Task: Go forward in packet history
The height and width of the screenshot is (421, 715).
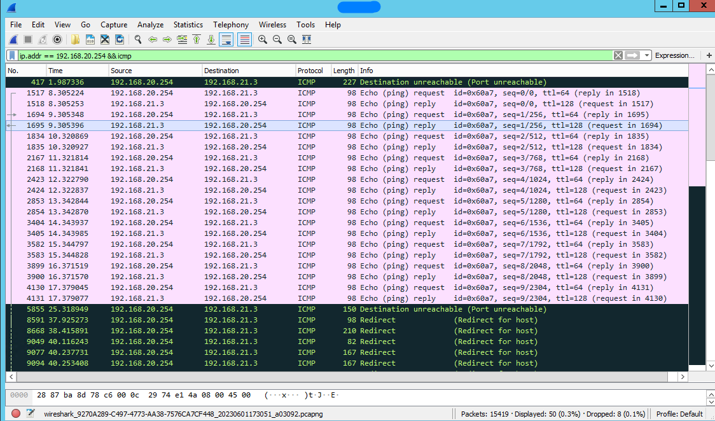Action: click(167, 39)
